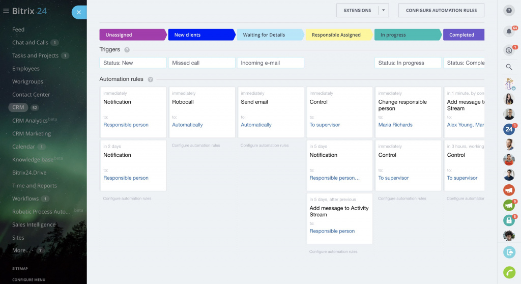This screenshot has width=521, height=284.
Task: Open the Robocall automation rule card
Action: [202, 112]
